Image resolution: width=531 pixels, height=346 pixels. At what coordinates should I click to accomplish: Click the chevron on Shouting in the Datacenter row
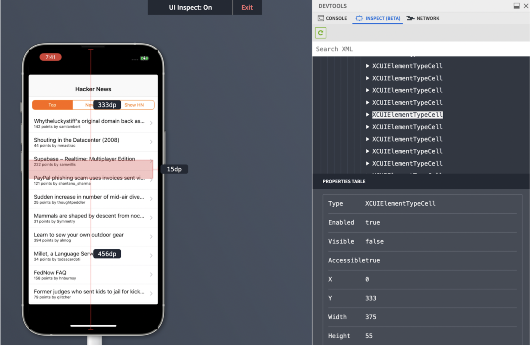151,142
